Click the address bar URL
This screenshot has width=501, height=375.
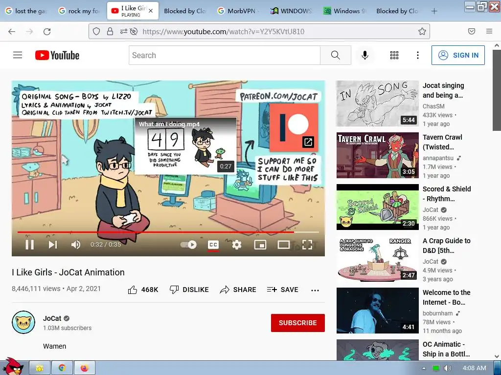point(223,31)
